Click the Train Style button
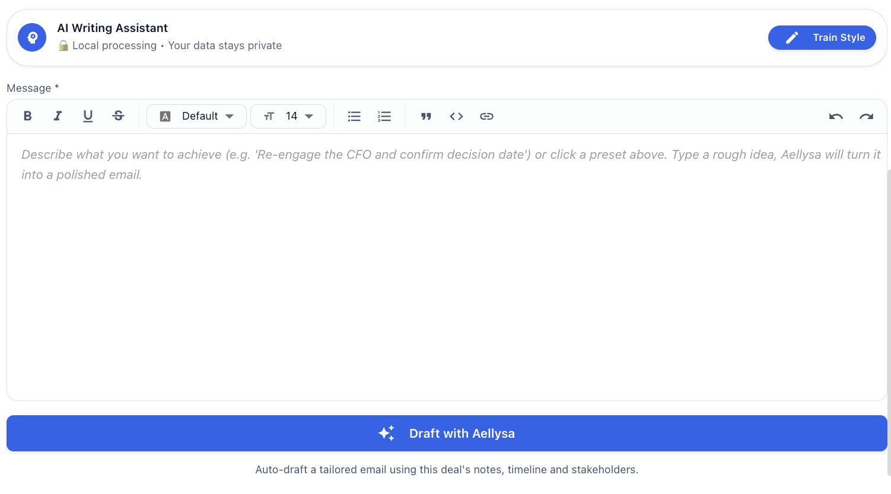Screen dimensions: 891x494 coord(822,37)
